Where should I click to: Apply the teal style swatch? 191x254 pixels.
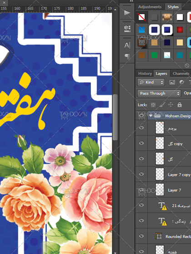[180, 55]
